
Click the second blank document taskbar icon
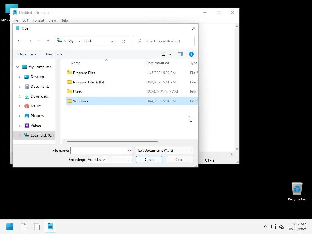tap(37, 227)
